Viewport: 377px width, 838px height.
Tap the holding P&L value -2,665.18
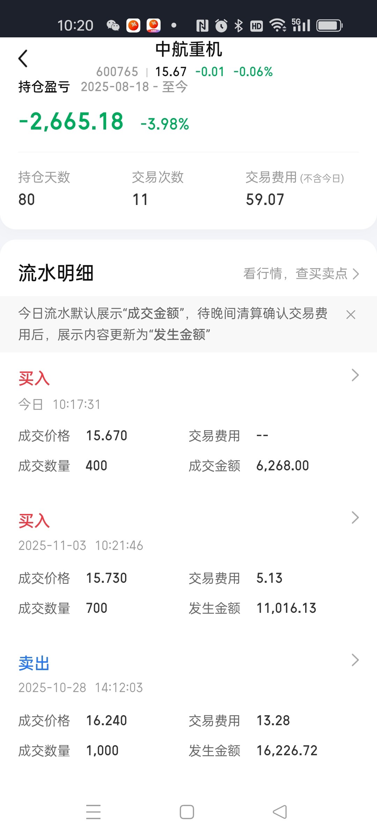click(71, 122)
